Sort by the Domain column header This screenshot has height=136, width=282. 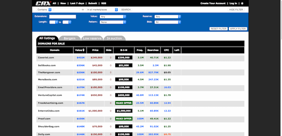pos(55,50)
